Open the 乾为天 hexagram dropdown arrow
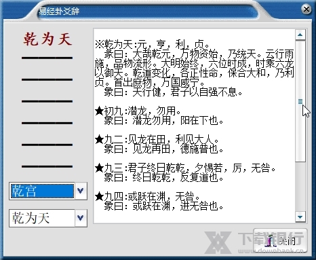The width and height of the screenshot is (316, 260). pos(81,218)
